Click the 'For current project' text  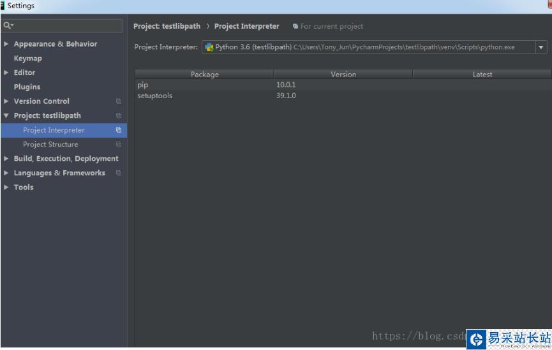(x=332, y=26)
